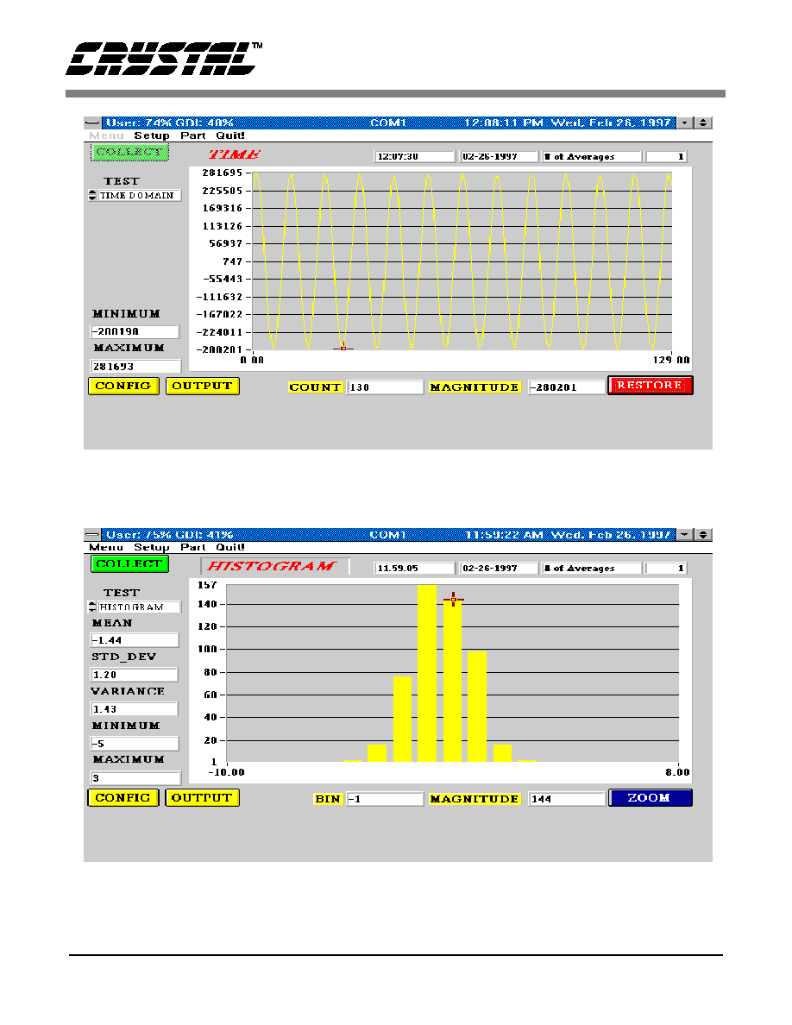Click the down-arrow minimize button in histogram window
792x1025 pixels.
pos(685,535)
